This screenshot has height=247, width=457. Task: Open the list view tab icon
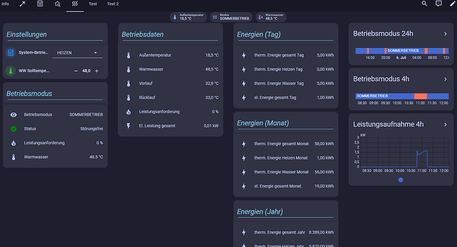[40, 4]
